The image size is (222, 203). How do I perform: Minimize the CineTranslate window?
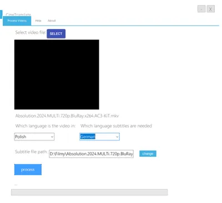pos(201,9)
